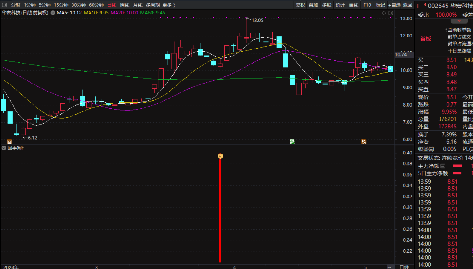Switch to the 分时 intraday chart tab
Screen dimensions: 473x269
click(15, 5)
